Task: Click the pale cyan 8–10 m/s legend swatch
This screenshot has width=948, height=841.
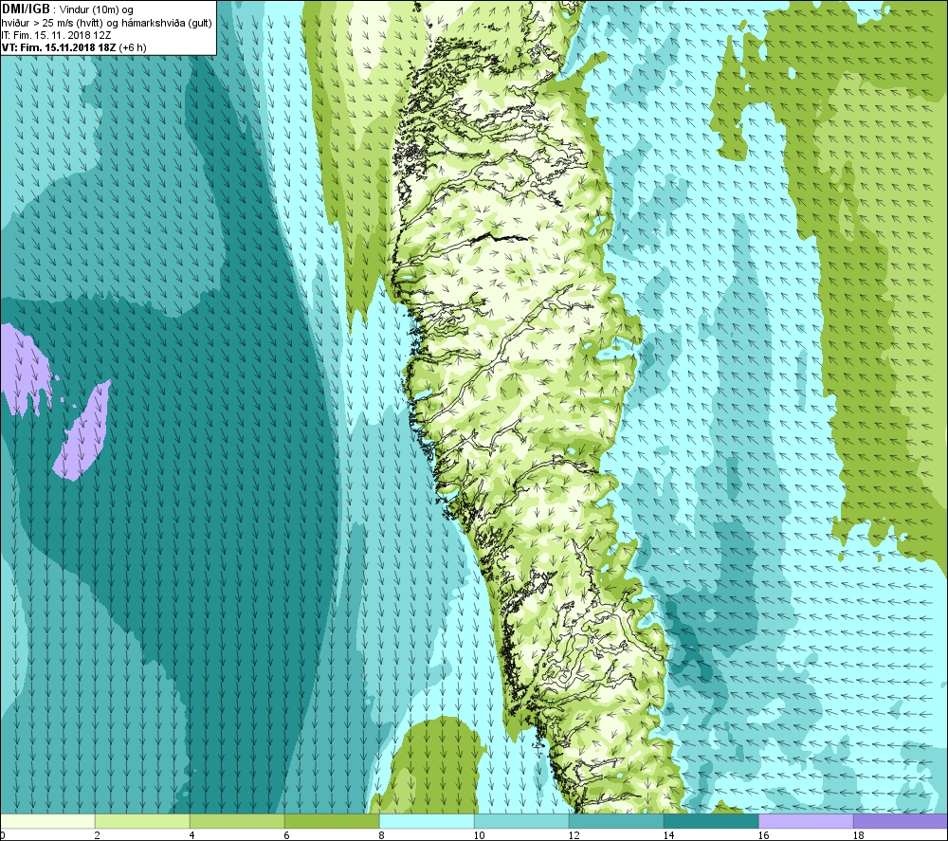Action: point(427,821)
